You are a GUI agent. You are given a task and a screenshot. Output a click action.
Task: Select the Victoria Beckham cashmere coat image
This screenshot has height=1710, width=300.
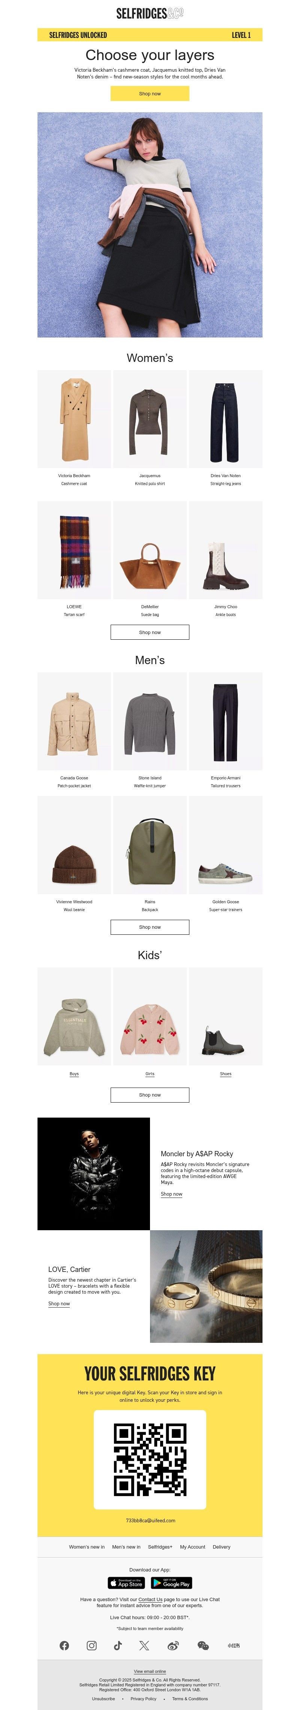74,419
